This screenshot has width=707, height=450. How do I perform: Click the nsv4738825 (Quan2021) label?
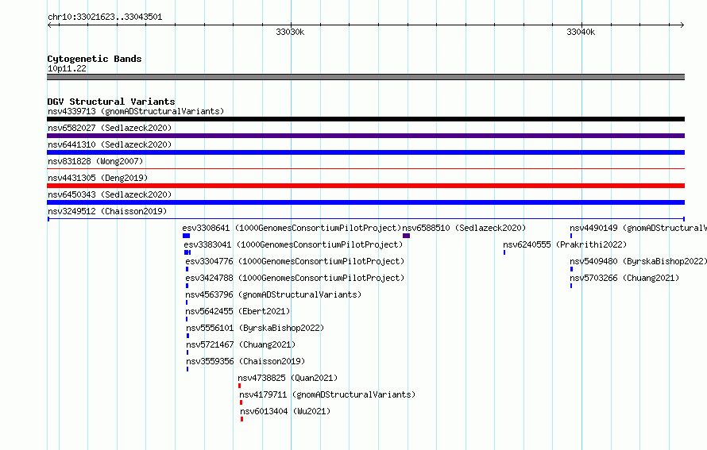click(x=288, y=378)
